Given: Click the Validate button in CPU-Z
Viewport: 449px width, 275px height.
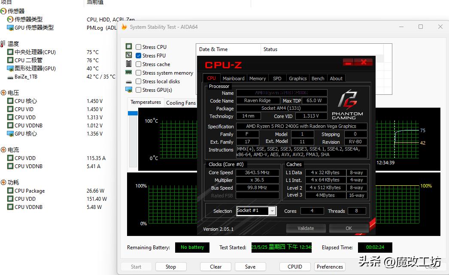Looking at the screenshot, I should 306,228.
